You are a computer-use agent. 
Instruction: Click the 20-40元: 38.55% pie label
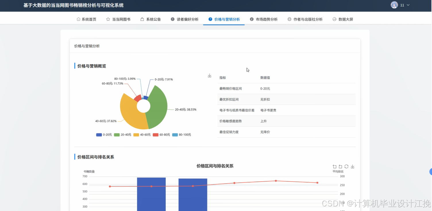coord(186,110)
